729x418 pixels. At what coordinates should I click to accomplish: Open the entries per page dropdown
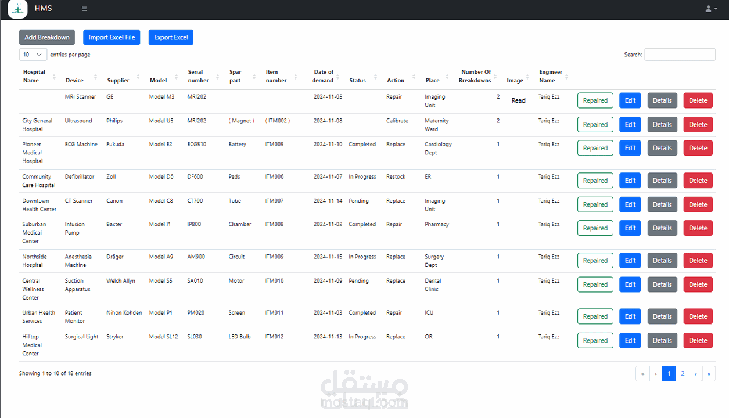[x=33, y=55]
